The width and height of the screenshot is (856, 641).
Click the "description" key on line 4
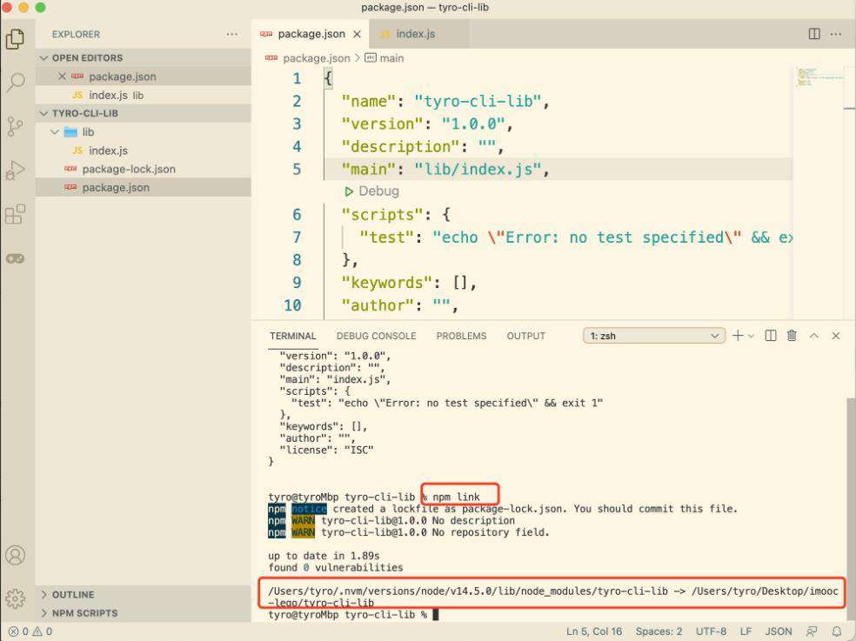pos(401,147)
